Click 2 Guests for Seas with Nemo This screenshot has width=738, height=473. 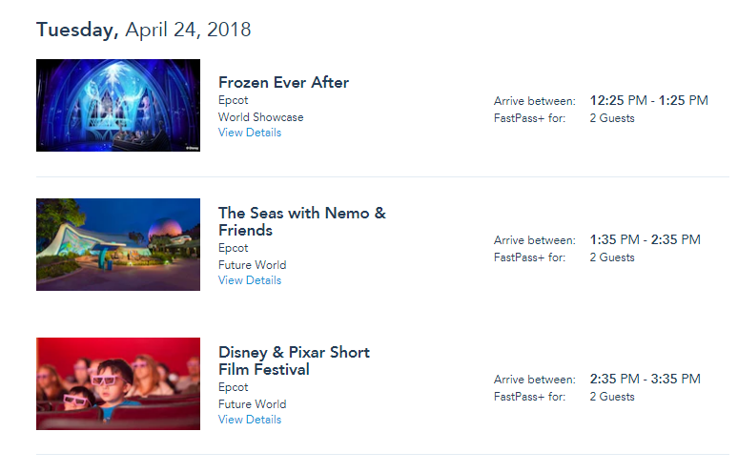coord(612,257)
